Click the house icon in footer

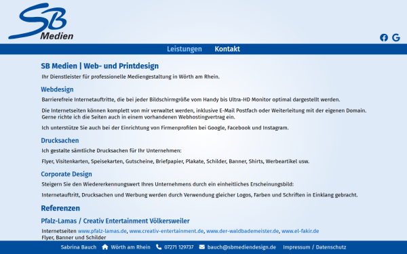(x=105, y=247)
